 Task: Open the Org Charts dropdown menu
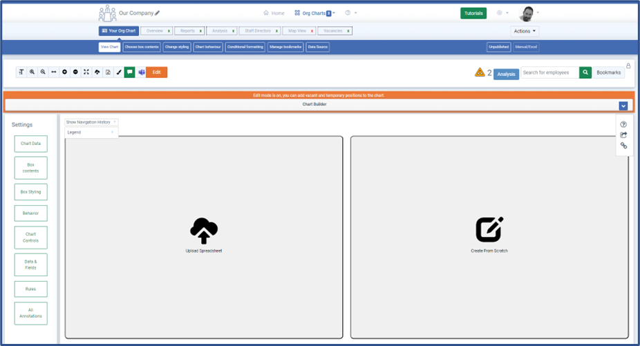(314, 13)
